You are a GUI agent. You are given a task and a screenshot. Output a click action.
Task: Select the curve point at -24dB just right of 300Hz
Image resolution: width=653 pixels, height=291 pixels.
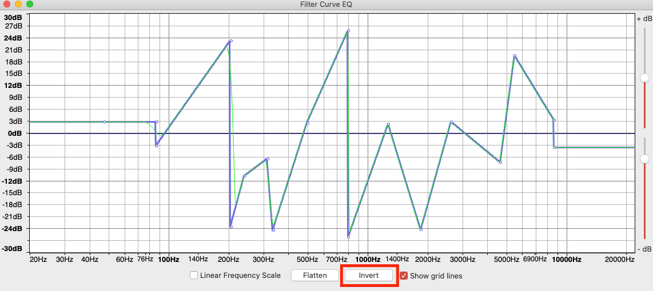tap(273, 230)
